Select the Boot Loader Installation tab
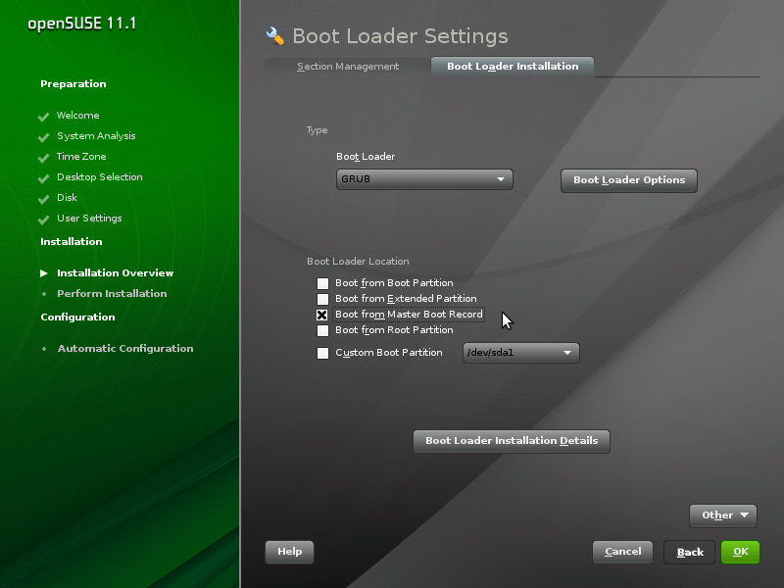784x588 pixels. click(513, 66)
